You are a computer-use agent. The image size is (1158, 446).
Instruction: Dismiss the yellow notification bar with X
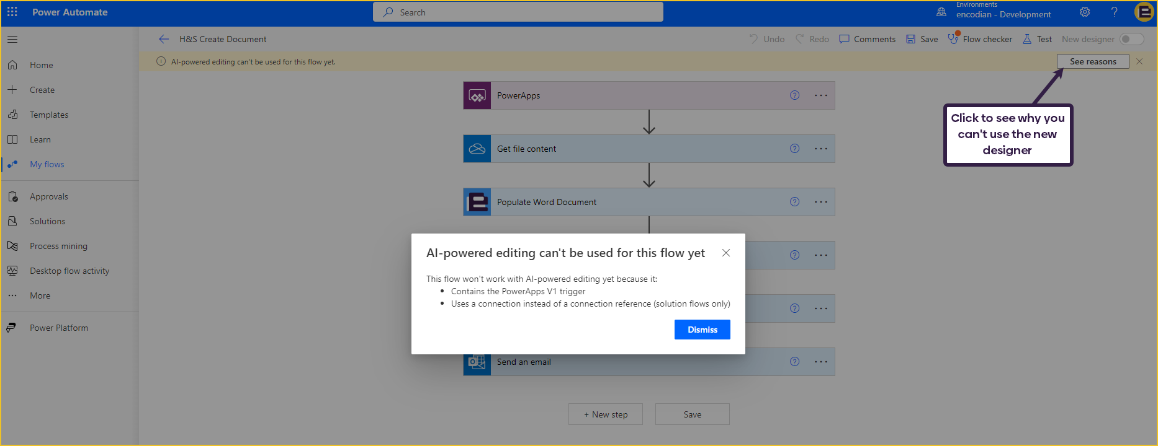(x=1139, y=61)
